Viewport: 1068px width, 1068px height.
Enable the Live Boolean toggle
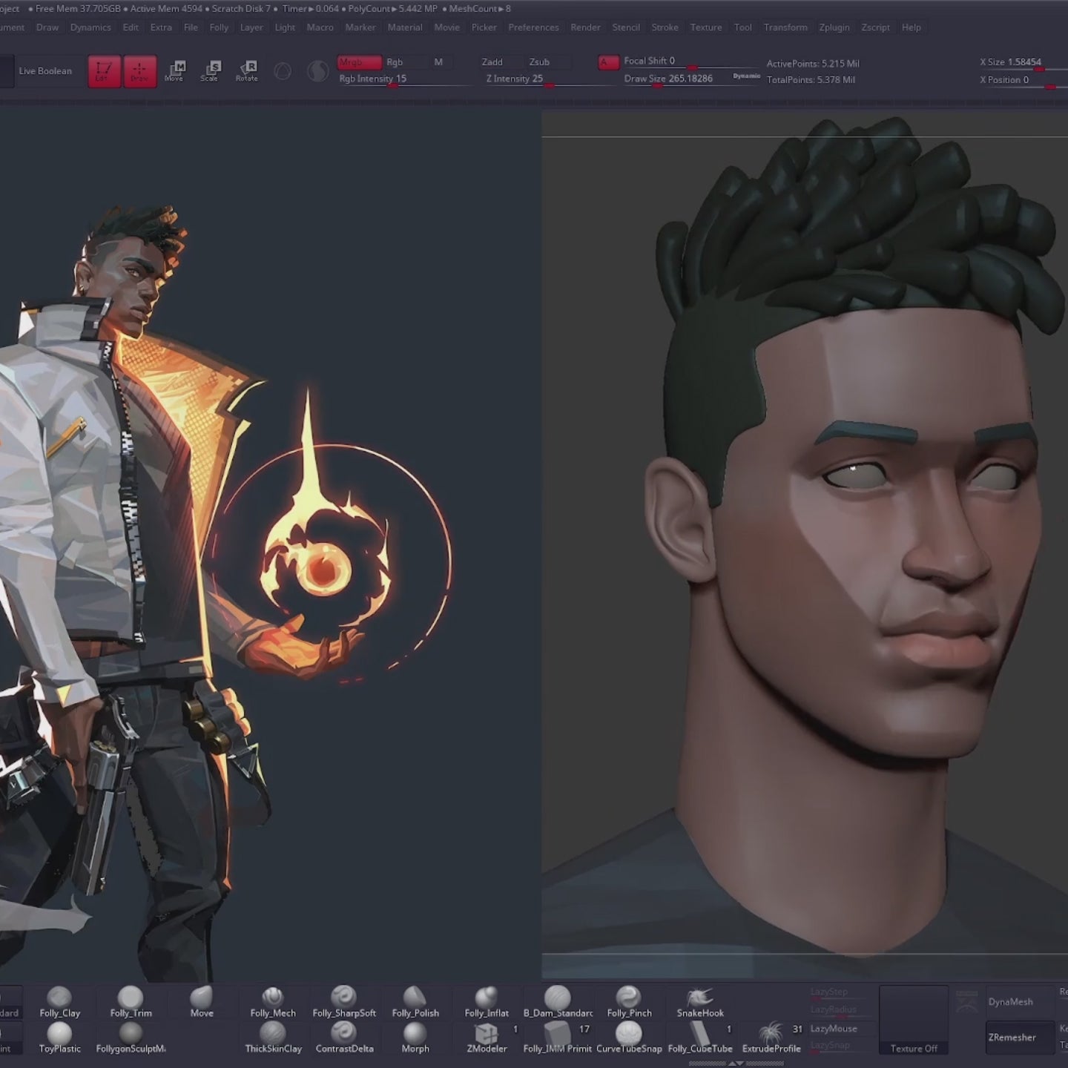pyautogui.click(x=46, y=71)
